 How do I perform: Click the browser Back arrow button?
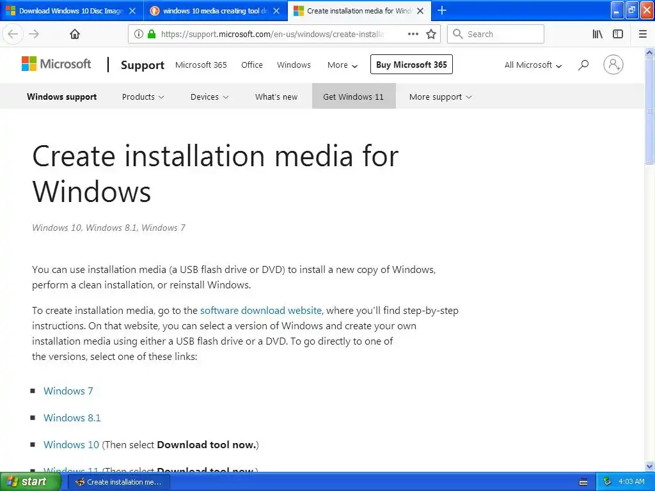tap(13, 35)
